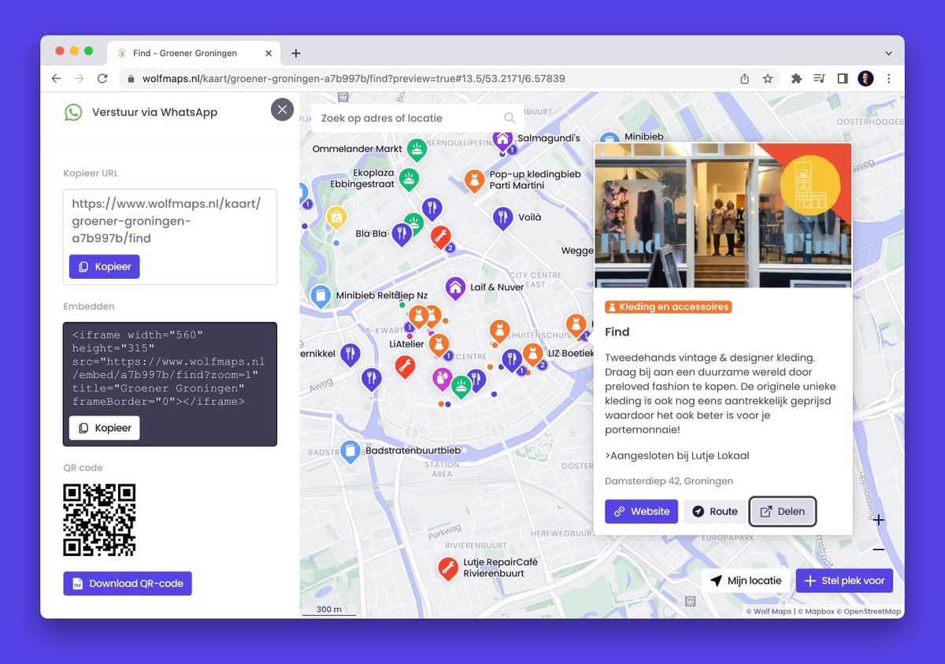Open the Find shop Website link
The height and width of the screenshot is (664, 945).
641,511
